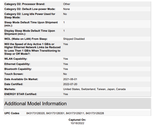154x127 pixels.
Task: Click the Bluetooth Capability Yes value
Action: tap(65, 69)
